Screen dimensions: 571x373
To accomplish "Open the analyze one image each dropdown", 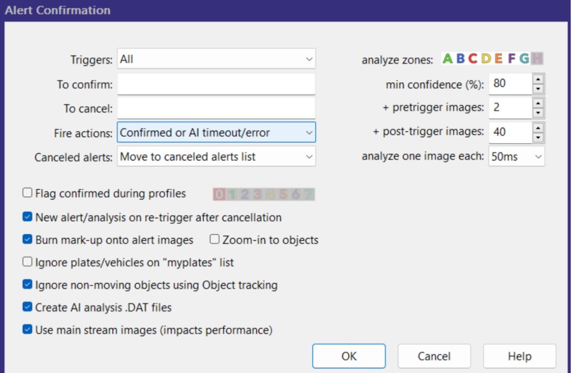I will pyautogui.click(x=517, y=156).
